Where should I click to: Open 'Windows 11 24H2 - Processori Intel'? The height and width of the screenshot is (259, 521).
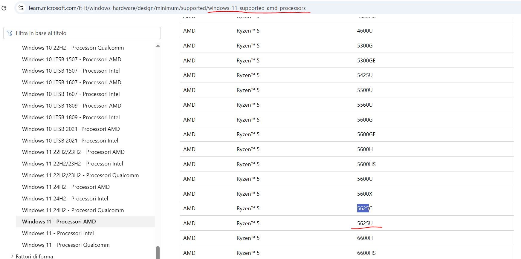point(65,199)
